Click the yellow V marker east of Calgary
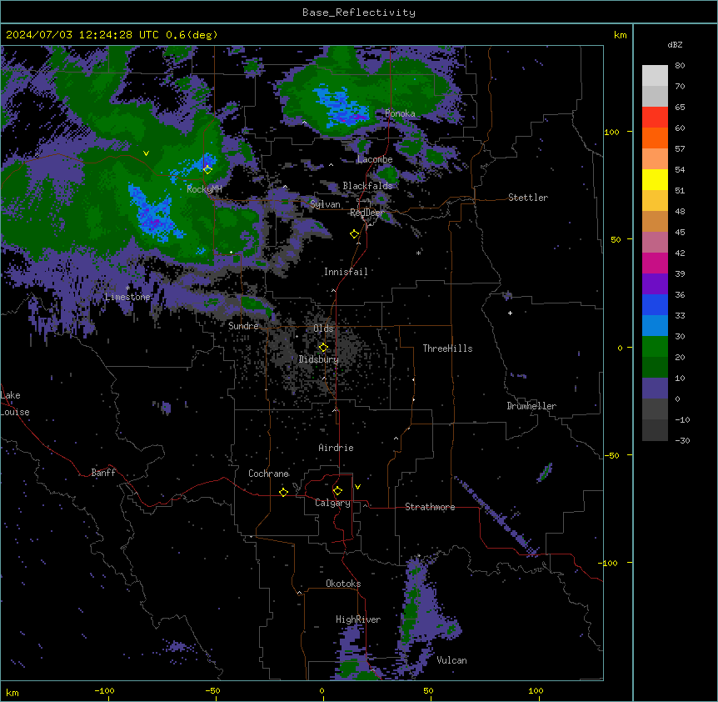 357,487
